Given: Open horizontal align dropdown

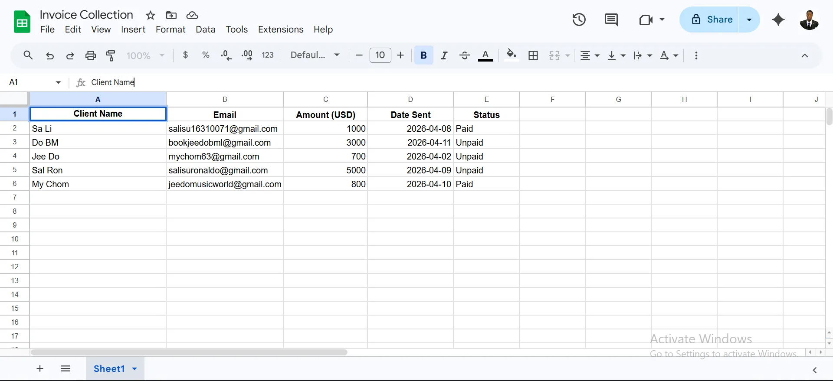Looking at the screenshot, I should [590, 55].
